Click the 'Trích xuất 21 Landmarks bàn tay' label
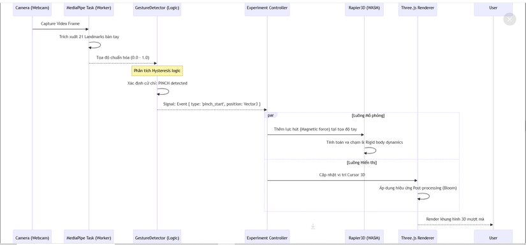 pos(89,37)
